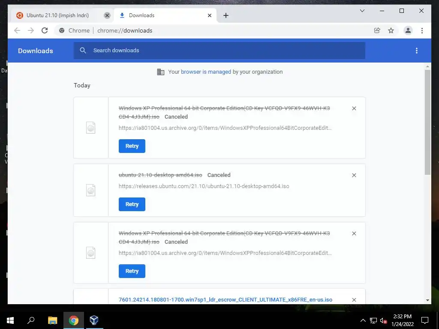Close the Ubuntu 21.10 (Impish Indri) tab
The height and width of the screenshot is (329, 439).
107,15
